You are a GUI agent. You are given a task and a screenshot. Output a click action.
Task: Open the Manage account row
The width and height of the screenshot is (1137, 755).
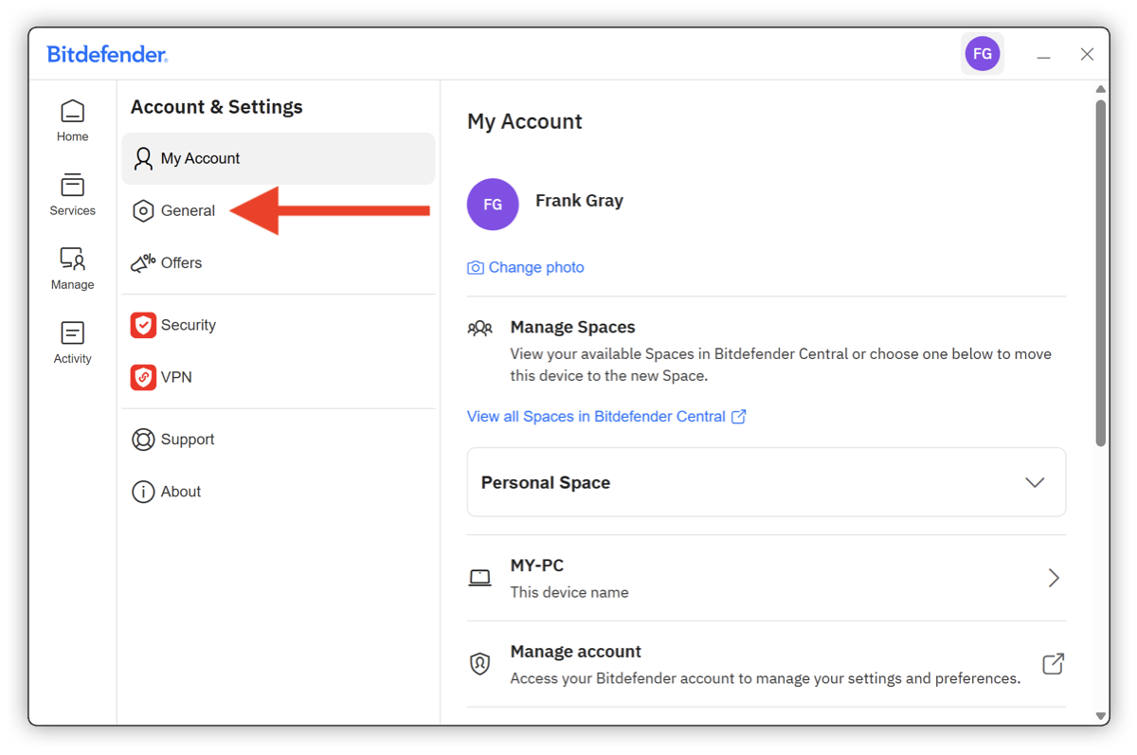[767, 664]
